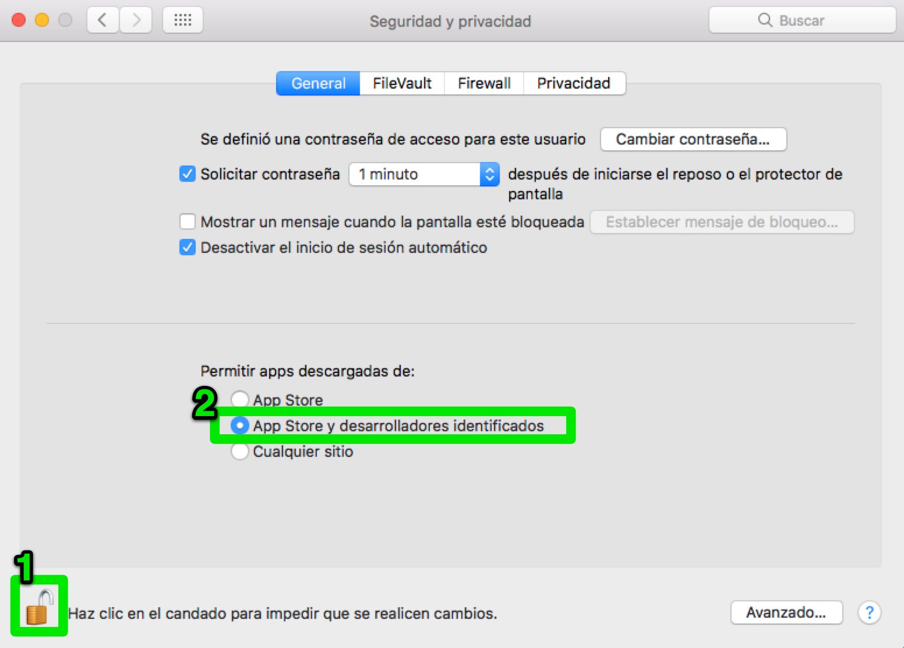This screenshot has width=904, height=648.
Task: Go forward with the right arrow button
Action: (x=136, y=20)
